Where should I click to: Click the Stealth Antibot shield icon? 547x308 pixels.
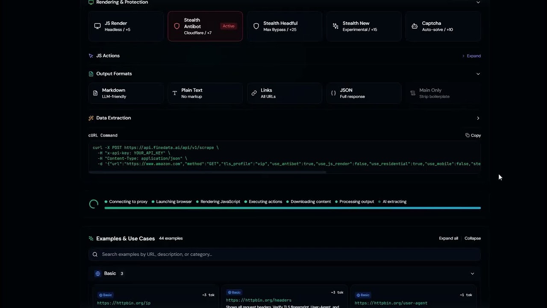tap(177, 26)
